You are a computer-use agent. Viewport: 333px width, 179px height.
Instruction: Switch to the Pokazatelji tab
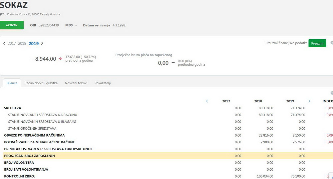(x=103, y=83)
